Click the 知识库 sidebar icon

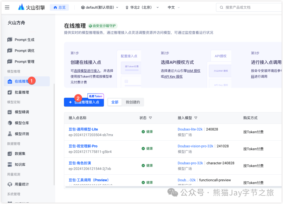tap(10, 165)
